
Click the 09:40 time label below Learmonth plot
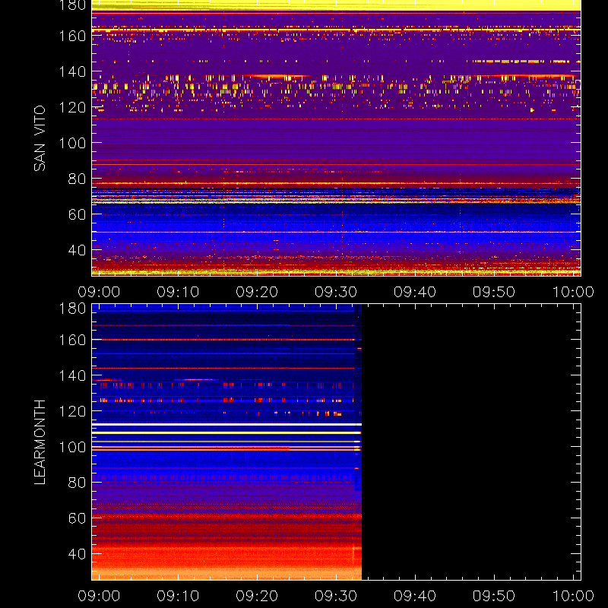point(415,596)
